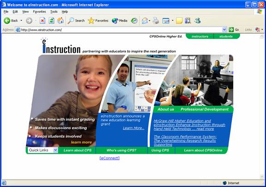The height and width of the screenshot is (187, 266).
Task: Click the Print icon
Action: pyautogui.click(x=156, y=21)
